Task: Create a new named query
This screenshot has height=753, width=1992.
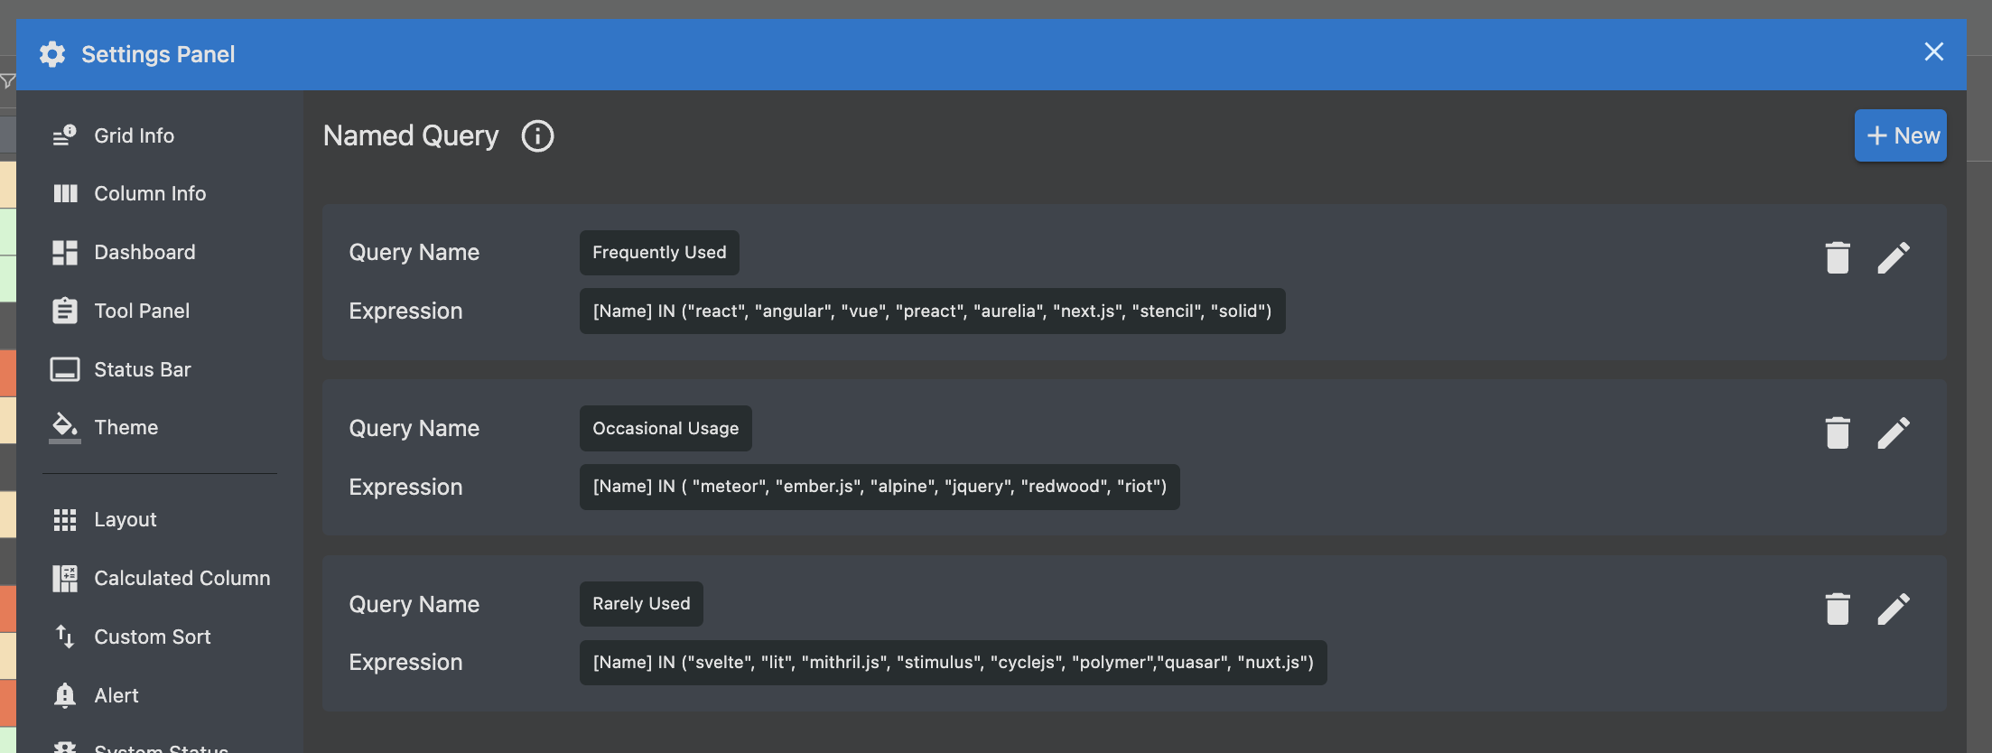Action: click(1900, 135)
